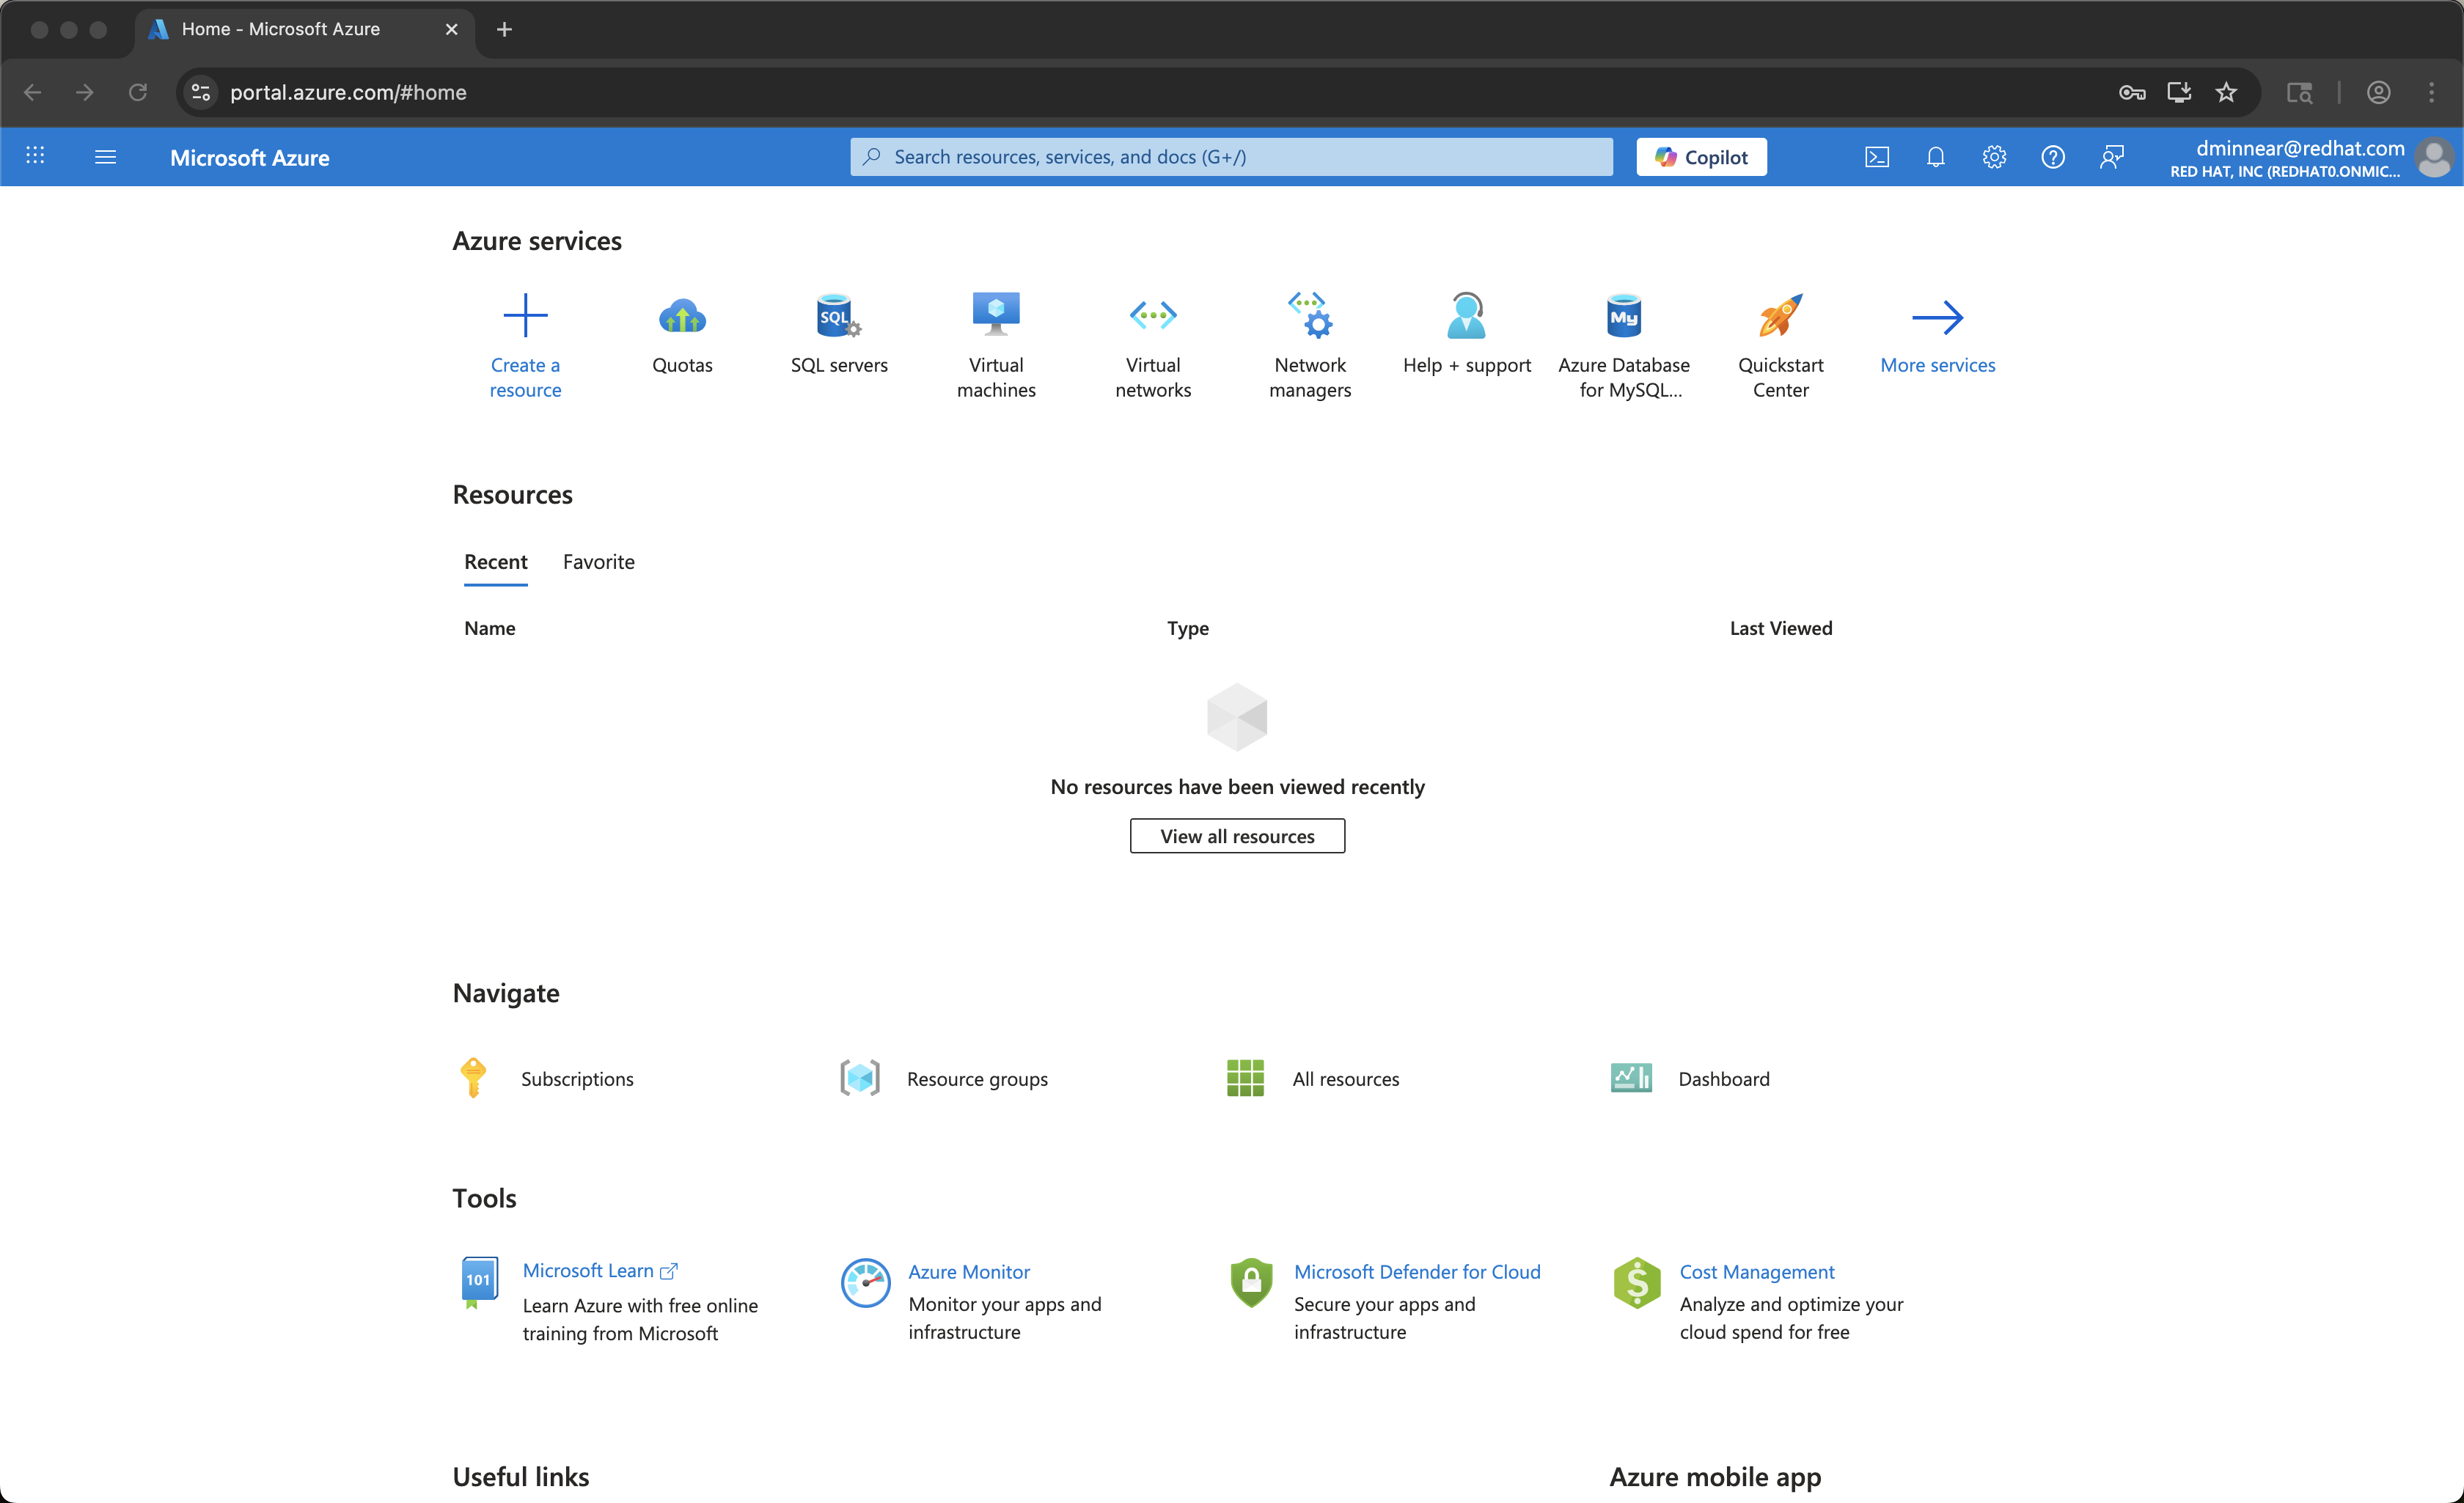Open portal settings gear
This screenshot has width=2464, height=1503.
1994,157
